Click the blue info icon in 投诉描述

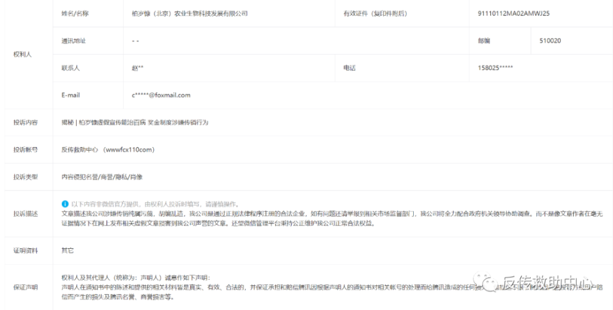pyautogui.click(x=65, y=203)
